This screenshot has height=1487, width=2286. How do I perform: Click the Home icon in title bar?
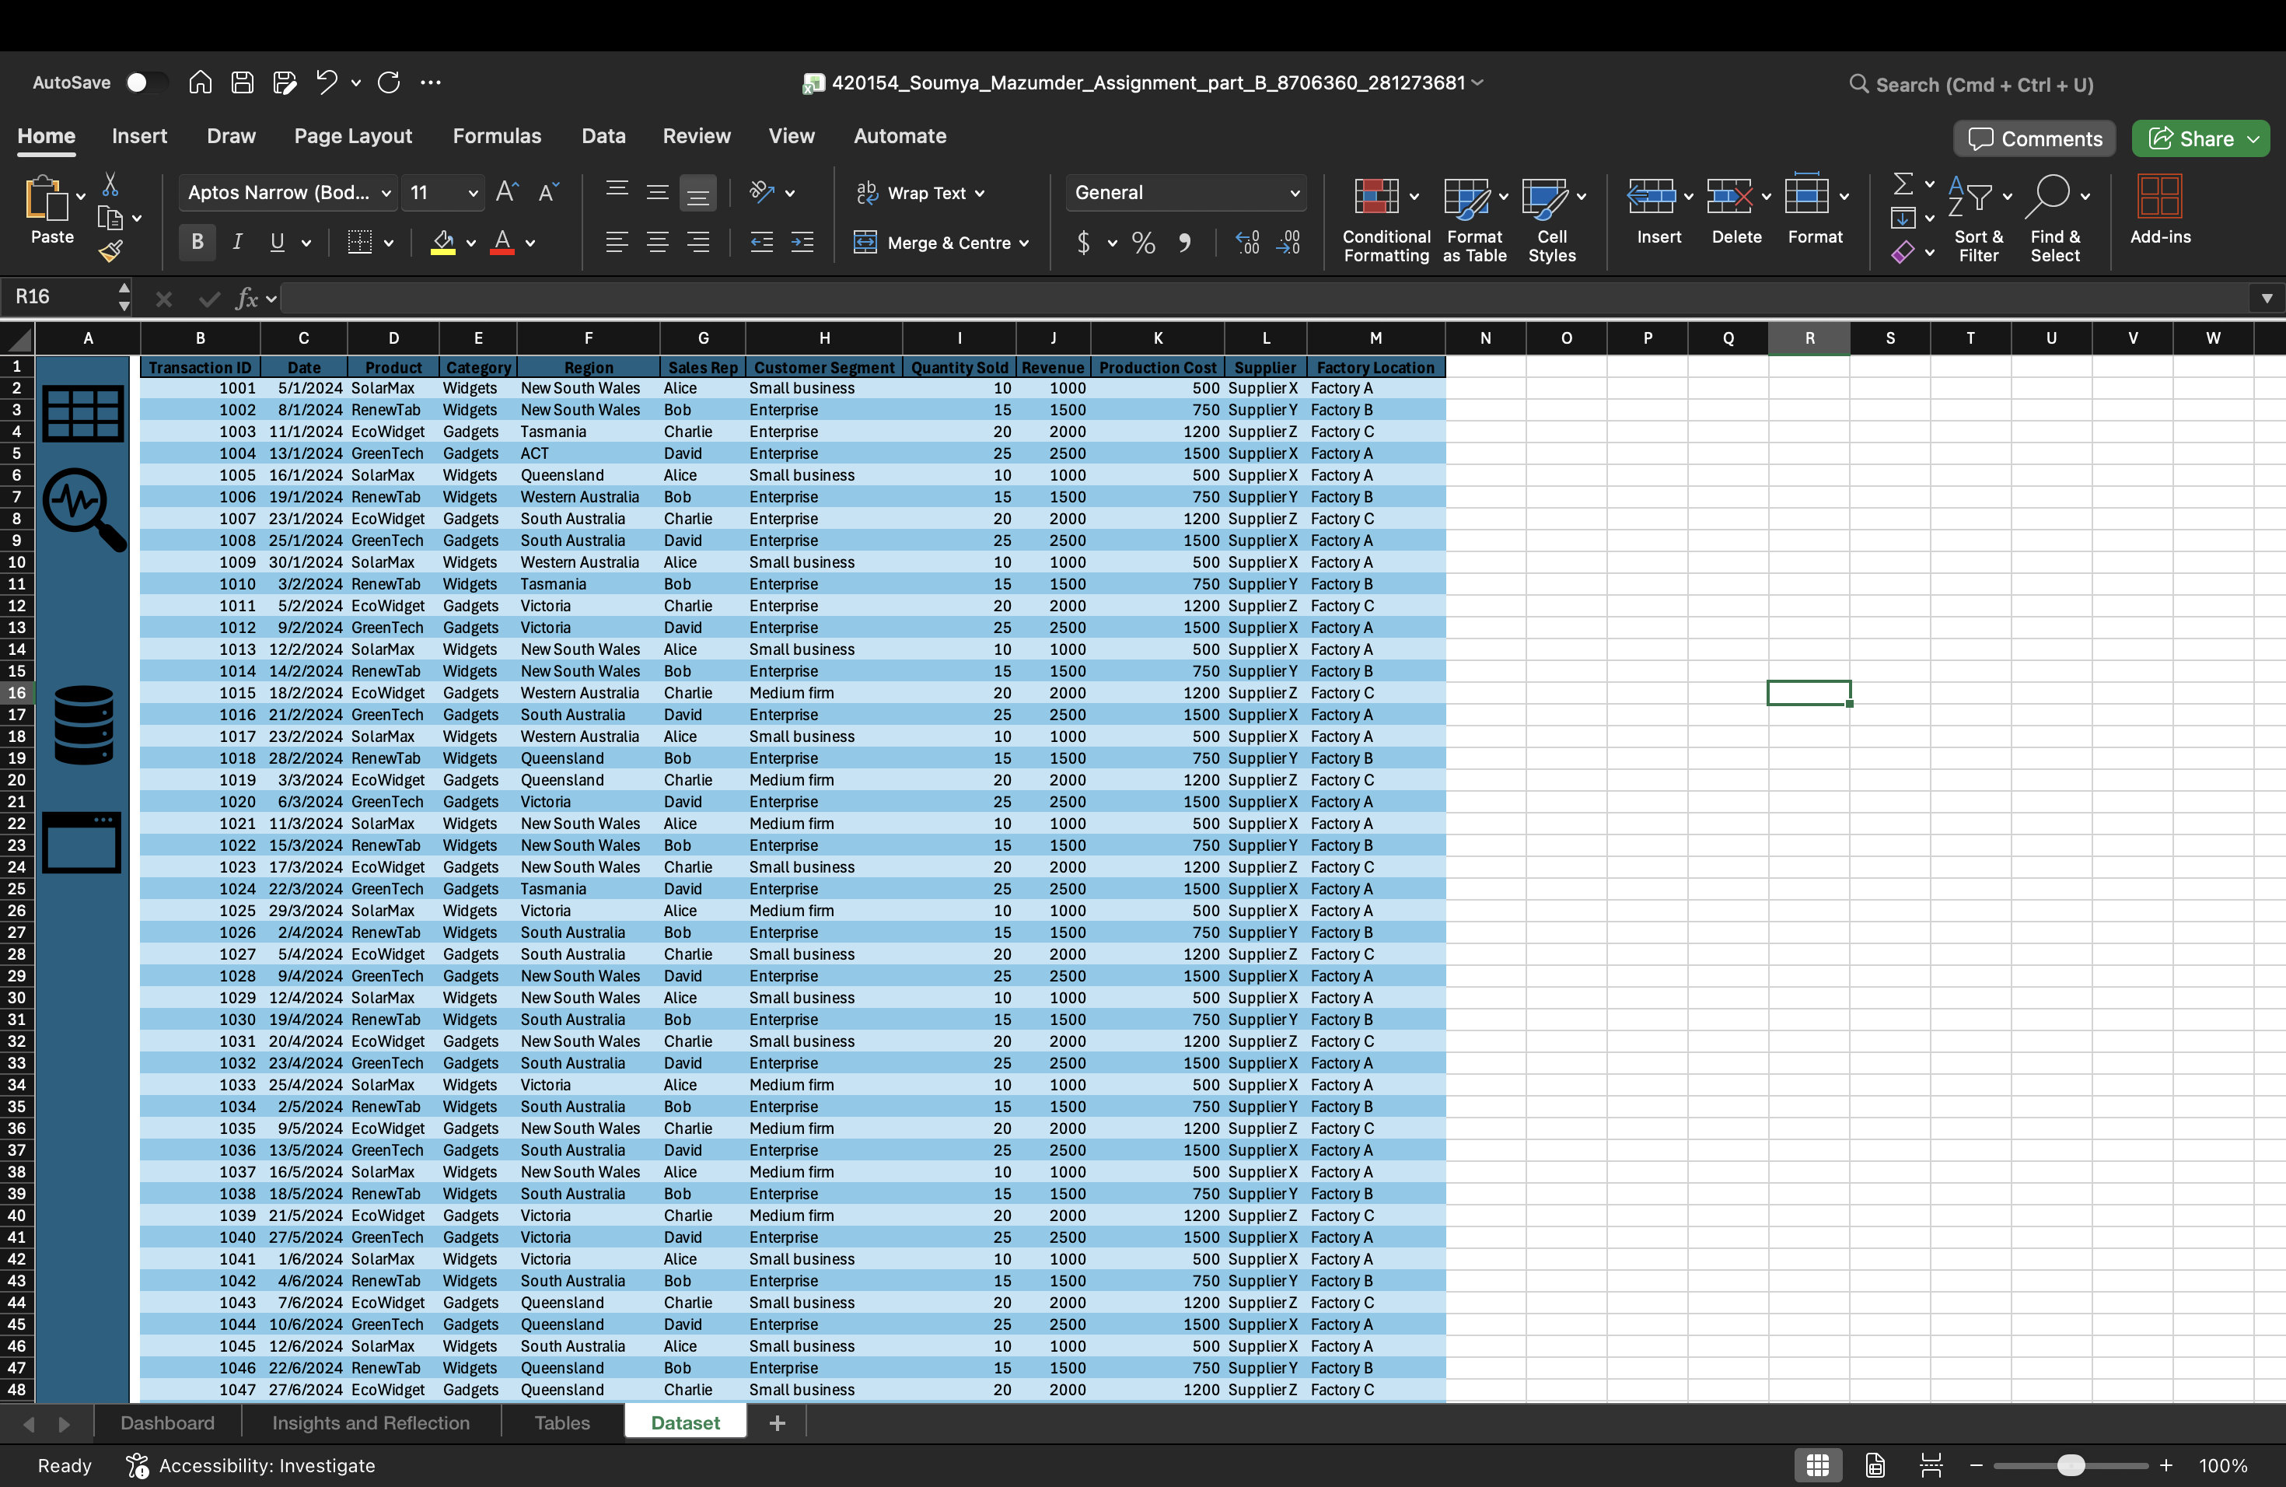pos(200,82)
